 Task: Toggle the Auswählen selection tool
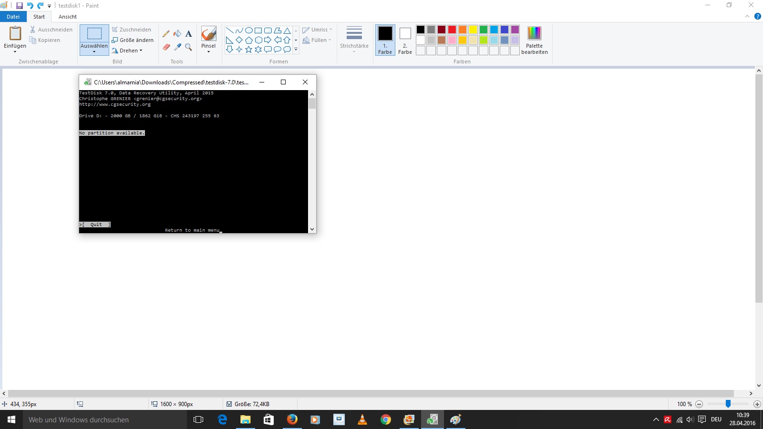(x=94, y=33)
